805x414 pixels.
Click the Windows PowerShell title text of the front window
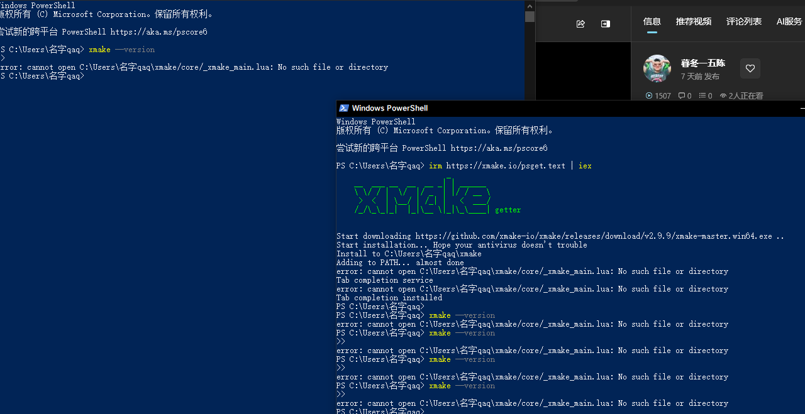coord(390,108)
